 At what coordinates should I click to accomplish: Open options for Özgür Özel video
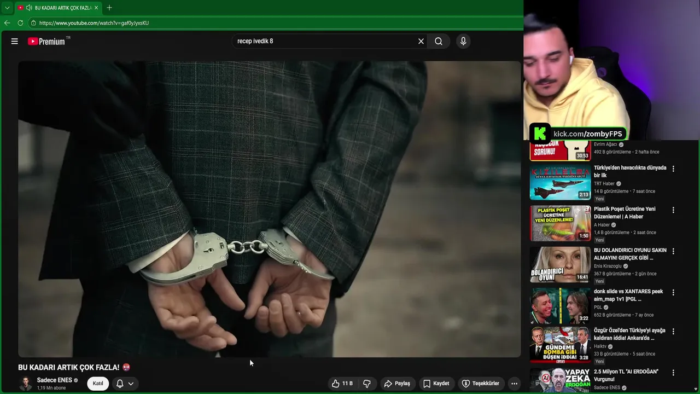pyautogui.click(x=673, y=331)
